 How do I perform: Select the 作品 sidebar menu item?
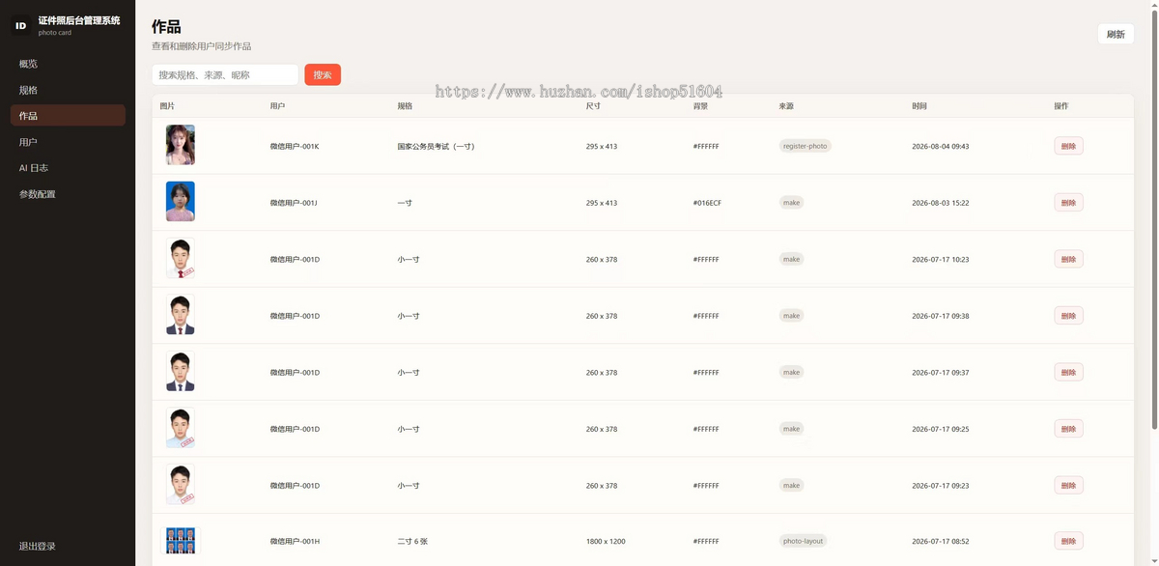click(x=68, y=116)
